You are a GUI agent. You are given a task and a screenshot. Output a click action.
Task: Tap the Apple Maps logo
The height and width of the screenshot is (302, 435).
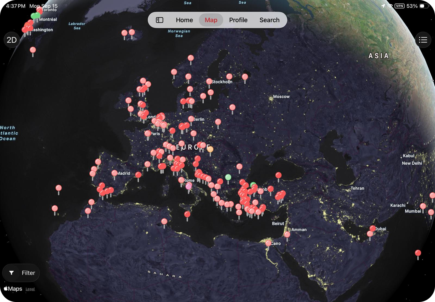(x=13, y=289)
